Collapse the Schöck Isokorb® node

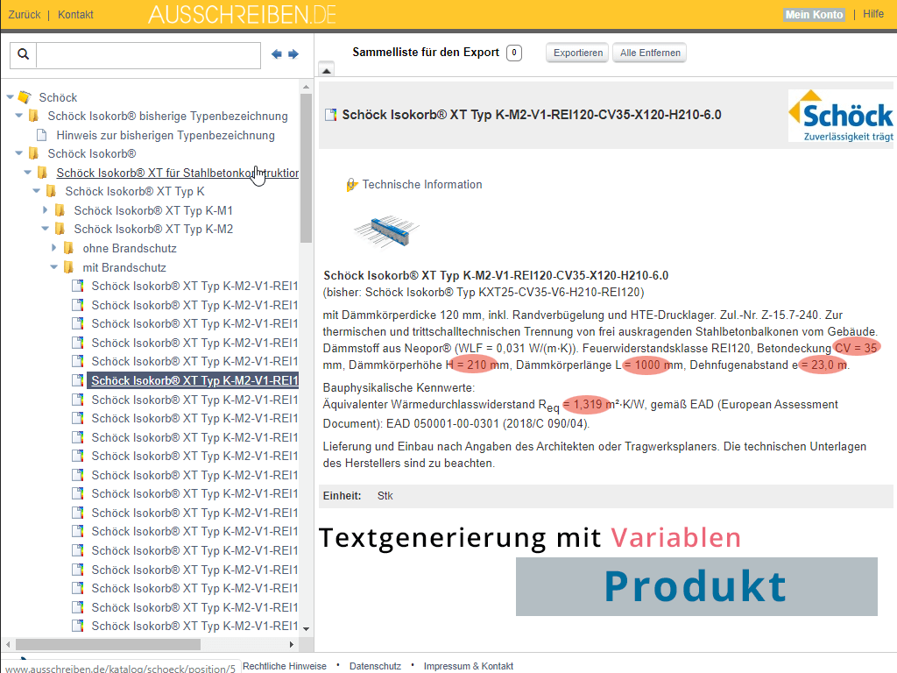coord(19,153)
